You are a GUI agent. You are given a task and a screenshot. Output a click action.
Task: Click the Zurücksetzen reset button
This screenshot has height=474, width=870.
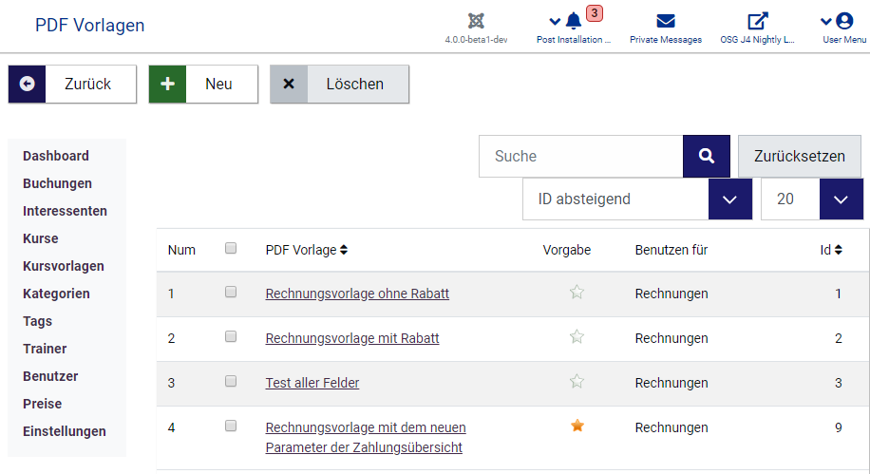point(800,156)
